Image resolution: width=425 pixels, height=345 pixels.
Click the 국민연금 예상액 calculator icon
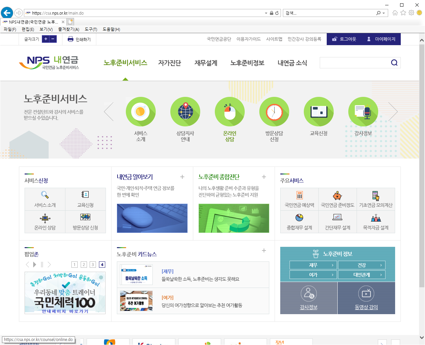[299, 195]
